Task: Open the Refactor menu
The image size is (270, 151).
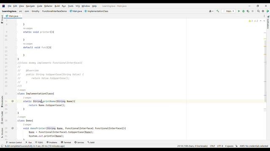Action: pyautogui.click(x=48, y=6)
